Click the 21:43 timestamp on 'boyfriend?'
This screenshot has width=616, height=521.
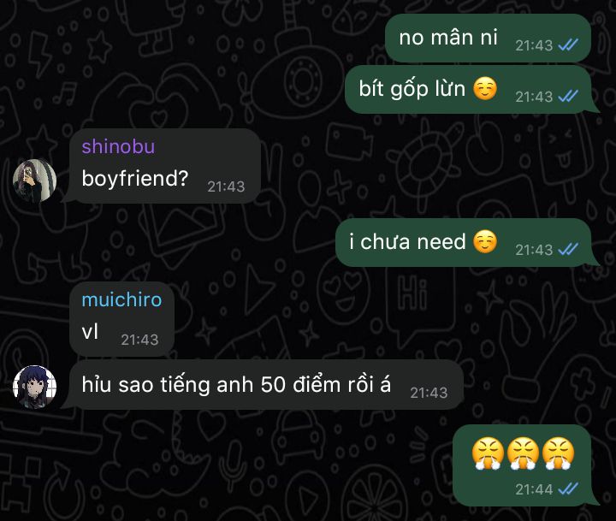[226, 186]
